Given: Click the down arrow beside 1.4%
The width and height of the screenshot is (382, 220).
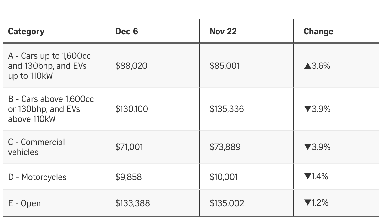Looking at the screenshot, I should pos(307,177).
